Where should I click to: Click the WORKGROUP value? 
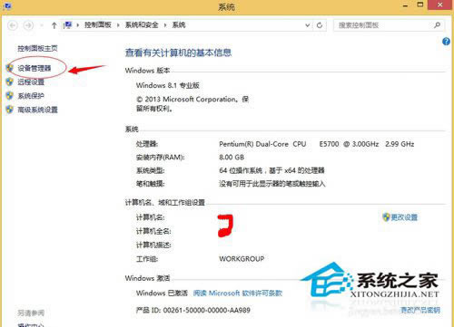(x=242, y=259)
